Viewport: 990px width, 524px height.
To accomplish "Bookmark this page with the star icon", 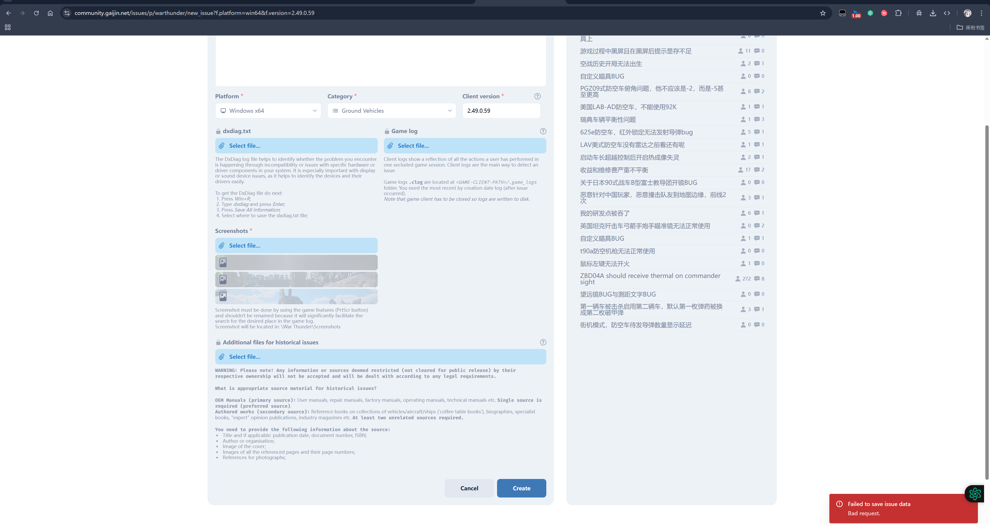I will tap(822, 13).
